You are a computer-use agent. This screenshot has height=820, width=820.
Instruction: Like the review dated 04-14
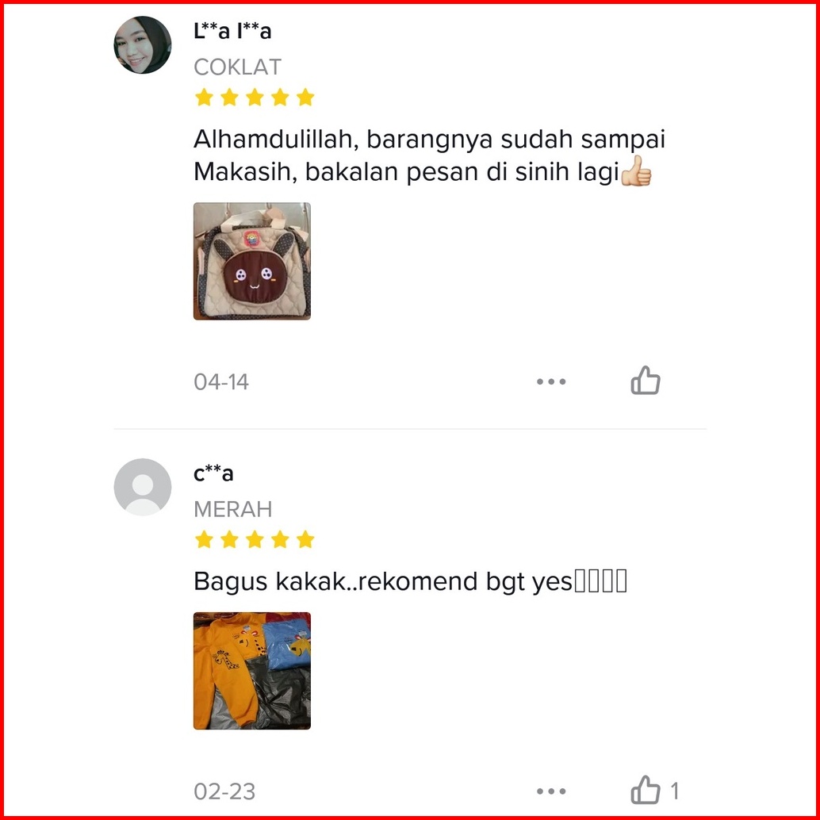(646, 381)
